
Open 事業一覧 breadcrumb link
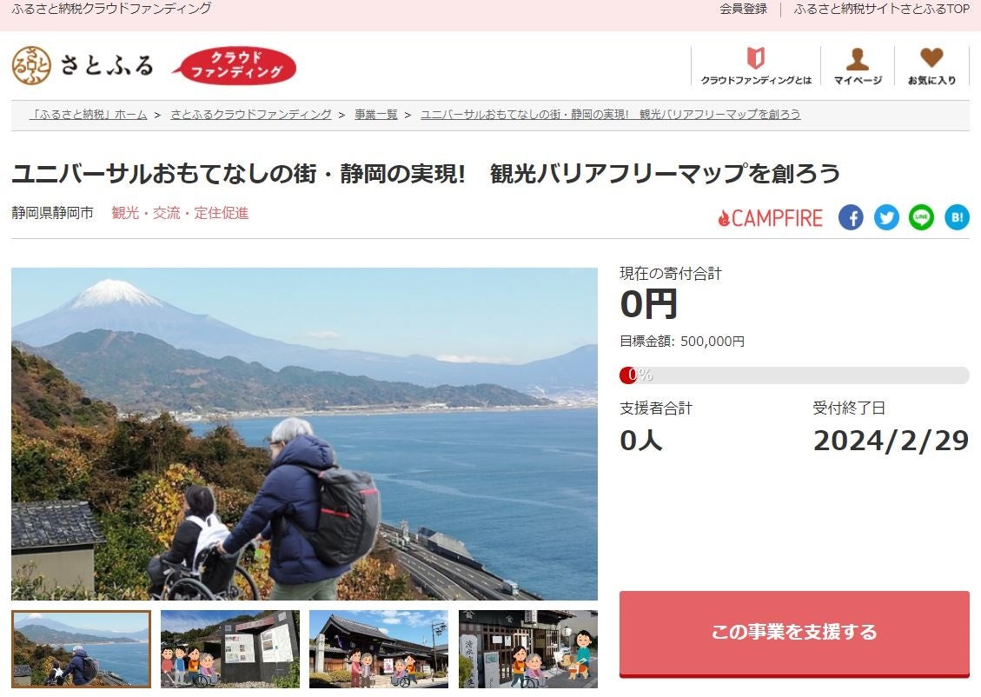coord(376,115)
